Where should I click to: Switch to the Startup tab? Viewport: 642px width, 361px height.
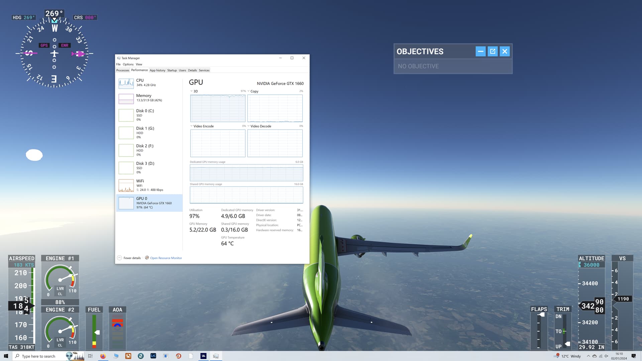pos(172,70)
